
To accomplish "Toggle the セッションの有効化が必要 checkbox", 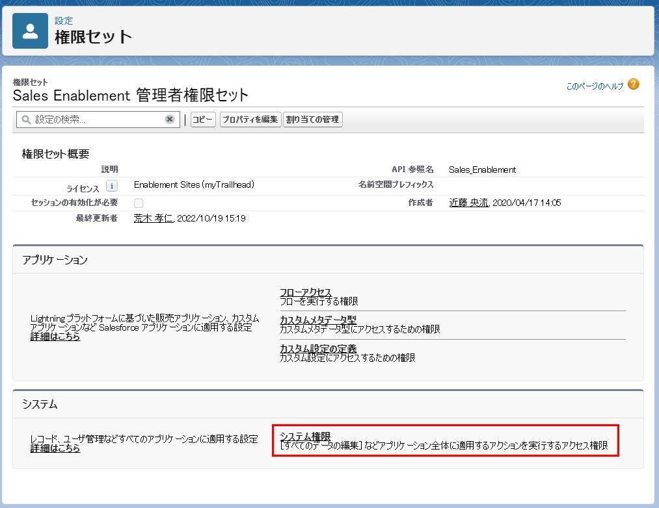I will 139,203.
